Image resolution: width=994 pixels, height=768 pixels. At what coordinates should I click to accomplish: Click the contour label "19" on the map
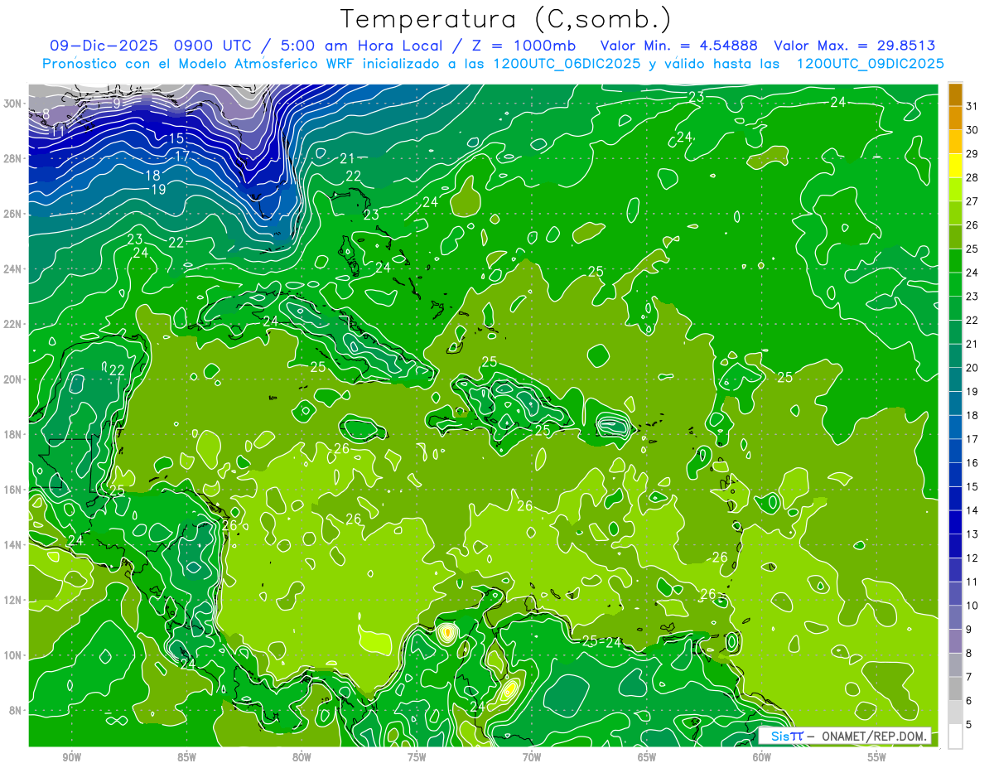[x=158, y=190]
